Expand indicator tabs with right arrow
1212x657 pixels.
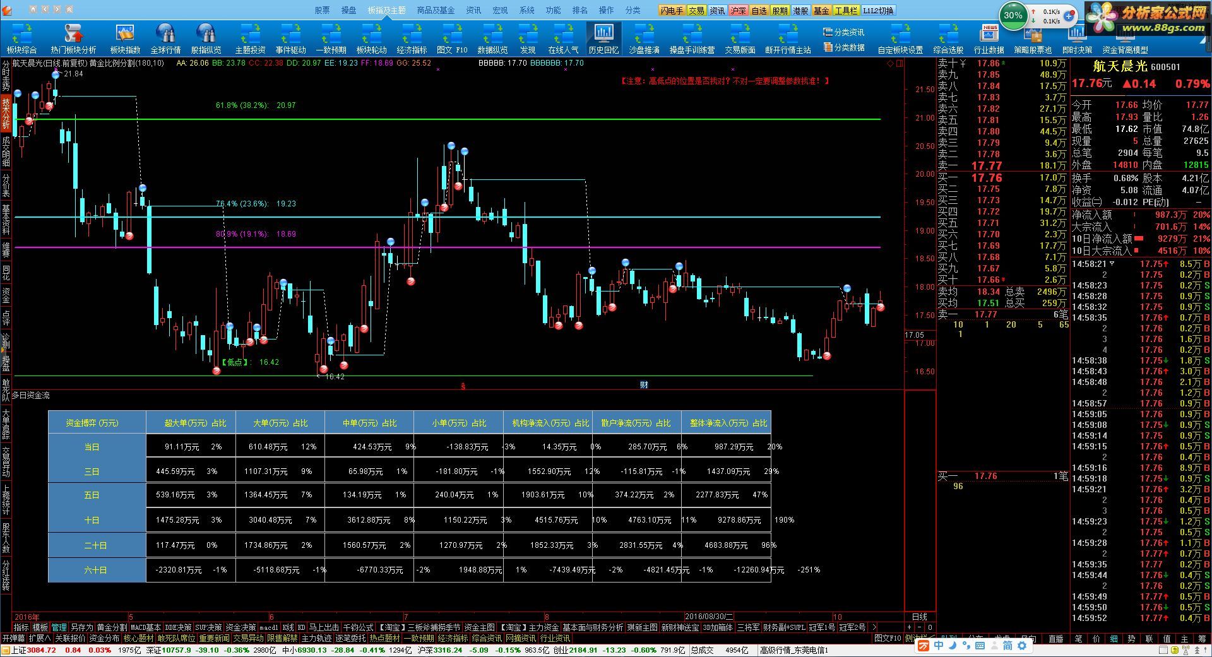point(874,627)
